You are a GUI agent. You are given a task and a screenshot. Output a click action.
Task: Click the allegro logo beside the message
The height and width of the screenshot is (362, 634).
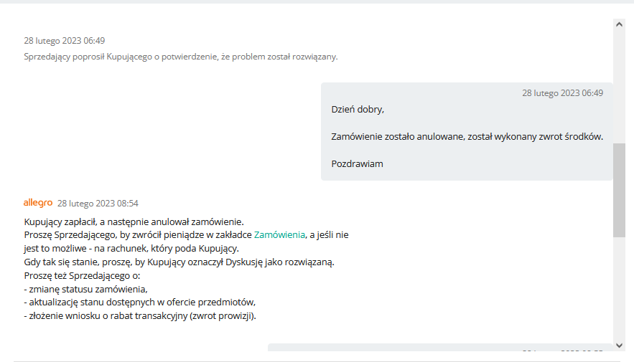37,203
